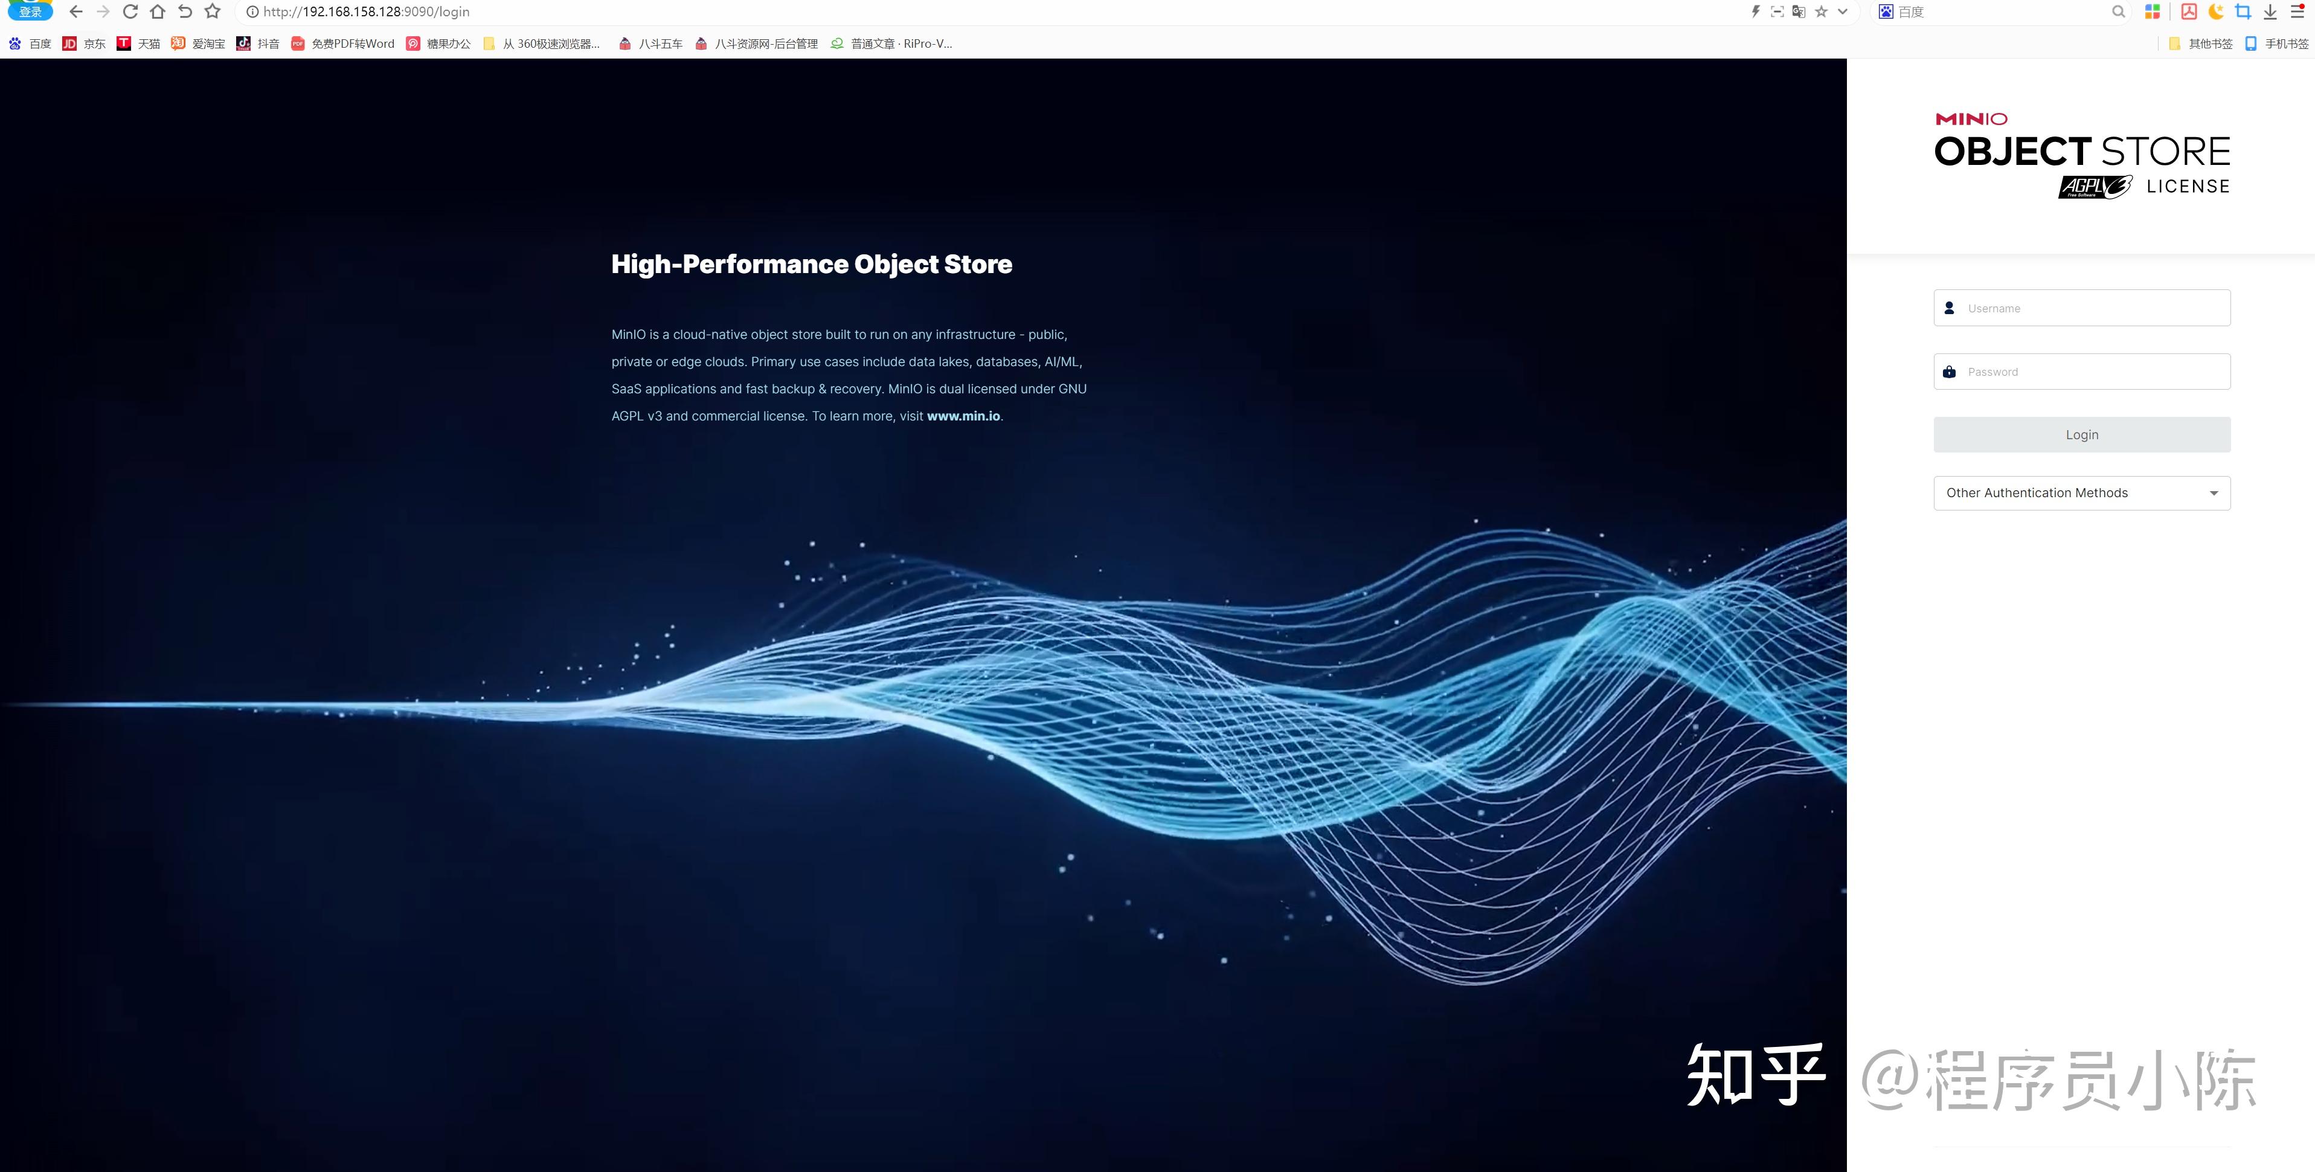The width and height of the screenshot is (2315, 1172).
Task: Click the page reload icon
Action: tap(132, 11)
